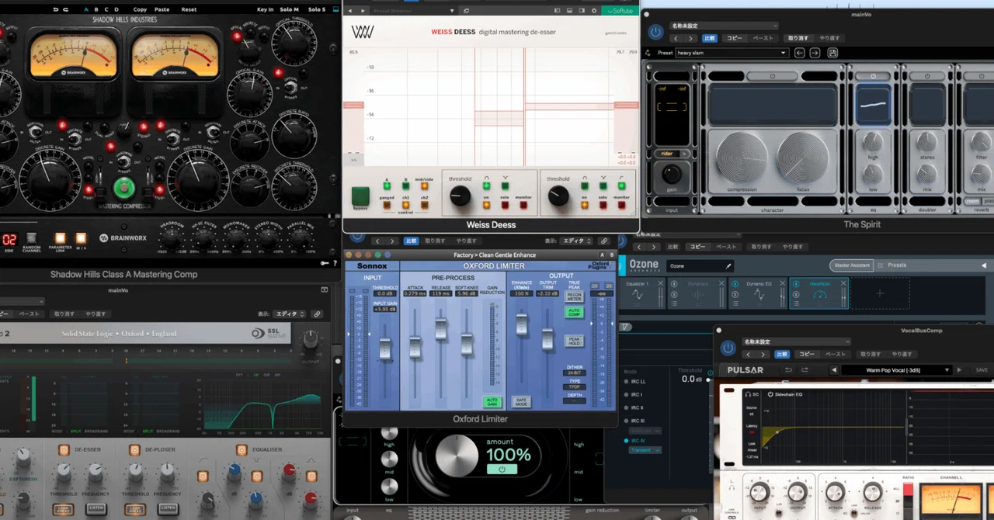
Task: Edit Ozone preset name pencil icon
Action: pos(728,265)
